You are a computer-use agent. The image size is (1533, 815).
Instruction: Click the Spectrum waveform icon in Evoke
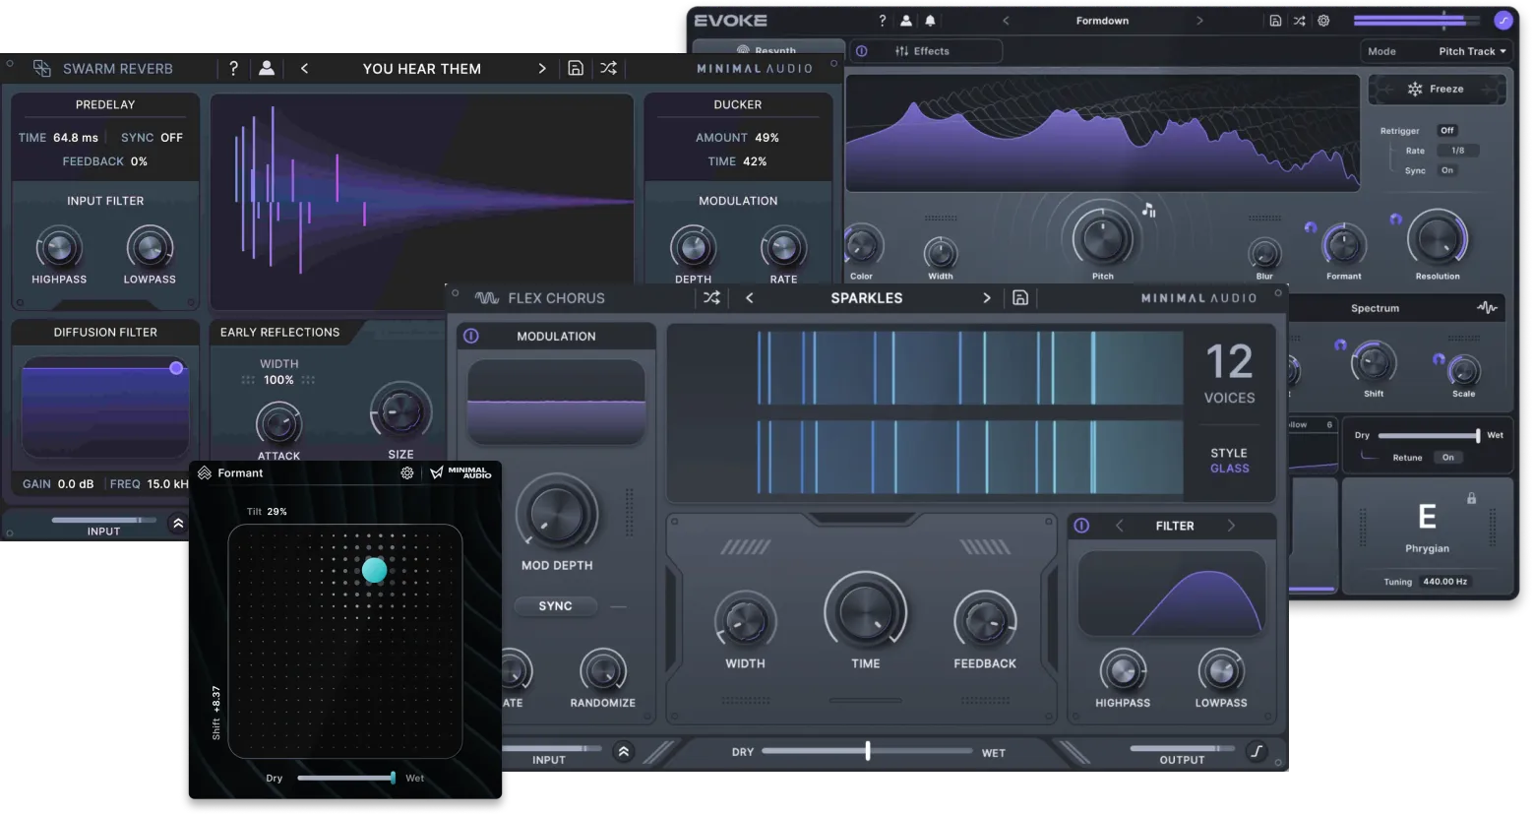tap(1487, 308)
